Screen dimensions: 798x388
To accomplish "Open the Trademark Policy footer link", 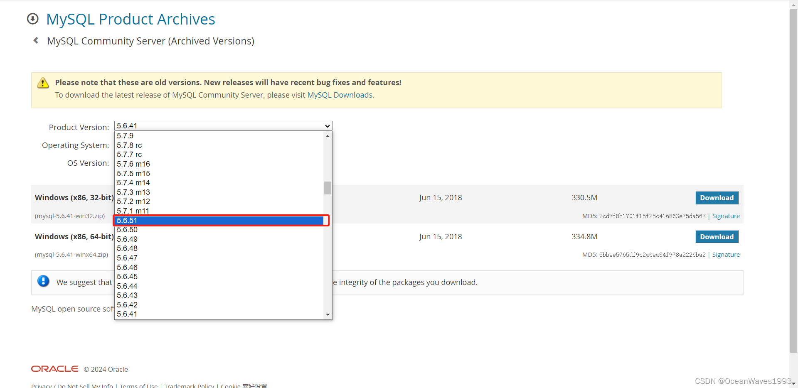I will tap(189, 386).
